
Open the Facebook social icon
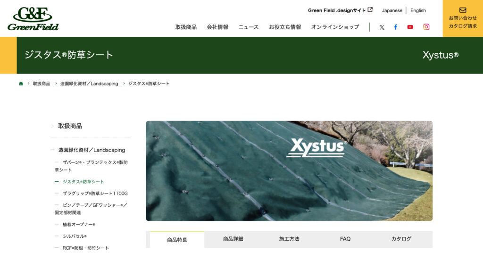point(396,27)
